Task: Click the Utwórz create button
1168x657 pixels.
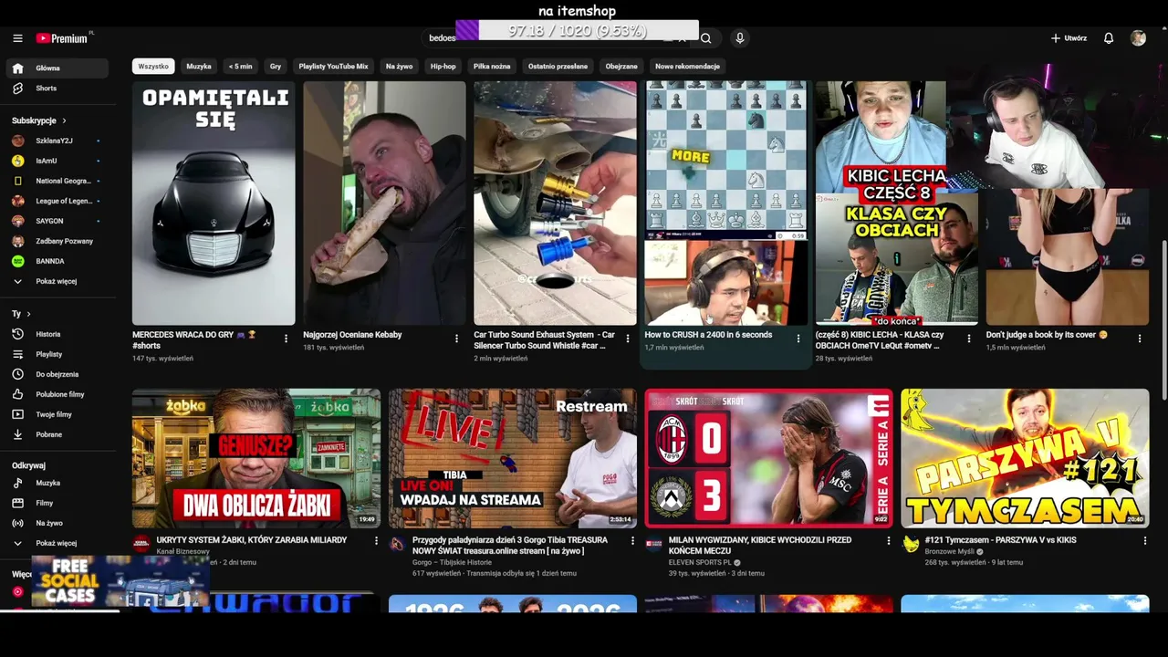Action: coord(1069,38)
